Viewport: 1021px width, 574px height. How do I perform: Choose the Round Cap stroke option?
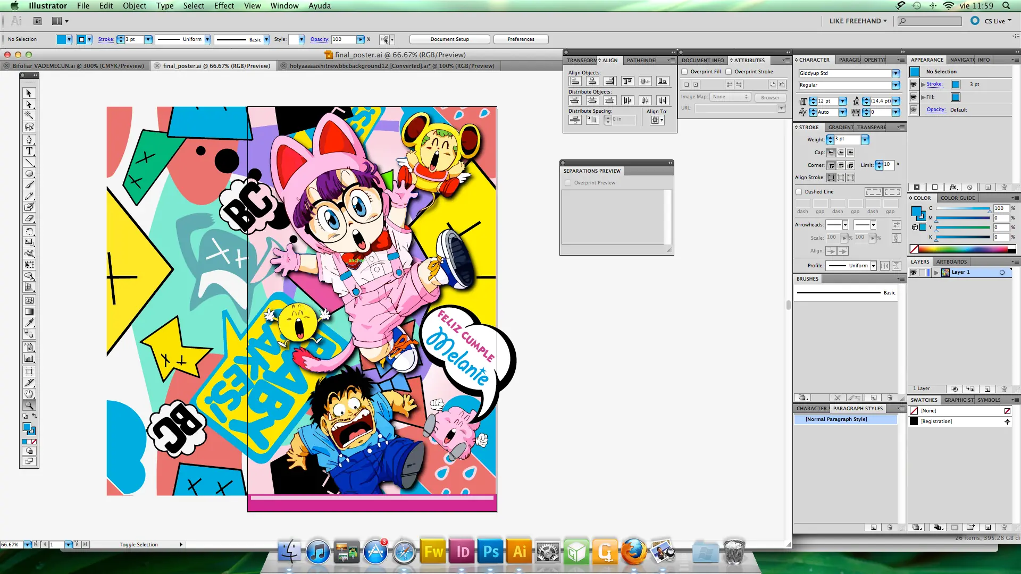click(x=841, y=153)
